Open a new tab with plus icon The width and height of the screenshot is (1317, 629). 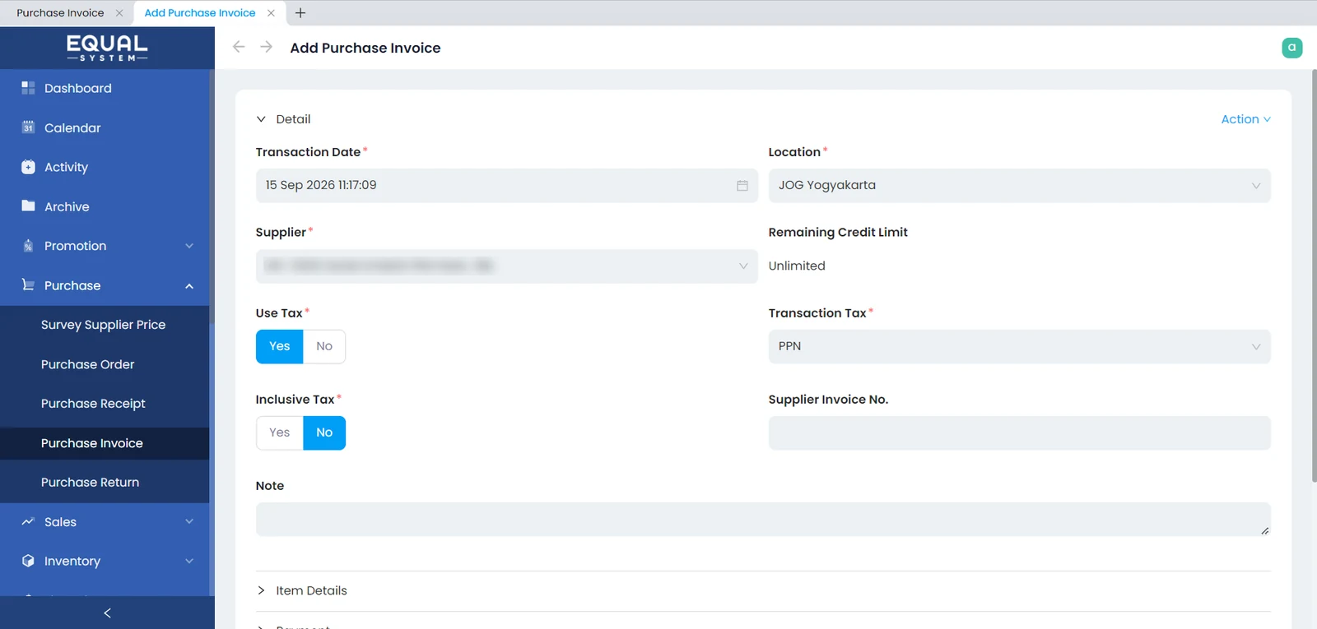tap(300, 13)
